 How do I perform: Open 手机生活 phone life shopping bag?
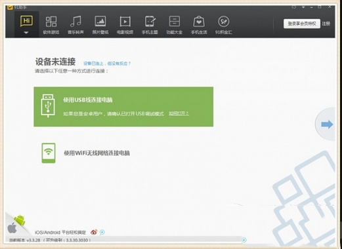199,25
